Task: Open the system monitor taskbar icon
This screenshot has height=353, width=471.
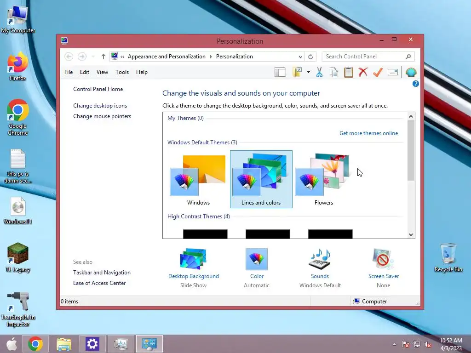Action: pos(121,344)
